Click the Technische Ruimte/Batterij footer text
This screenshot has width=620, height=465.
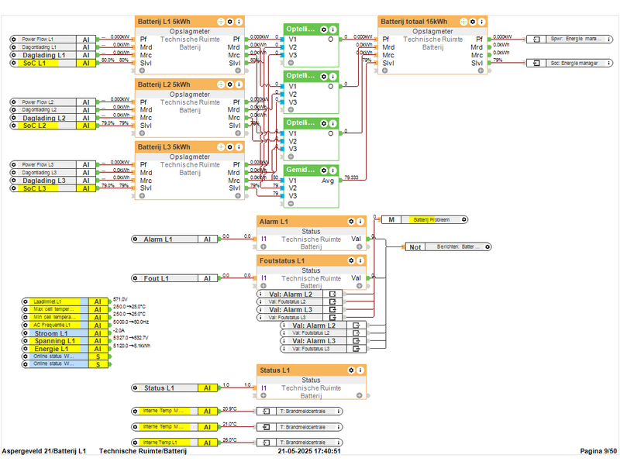(x=143, y=451)
